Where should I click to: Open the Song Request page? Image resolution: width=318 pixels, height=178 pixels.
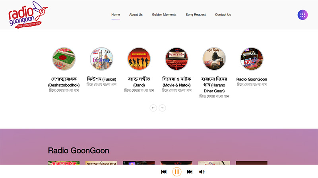tap(196, 15)
